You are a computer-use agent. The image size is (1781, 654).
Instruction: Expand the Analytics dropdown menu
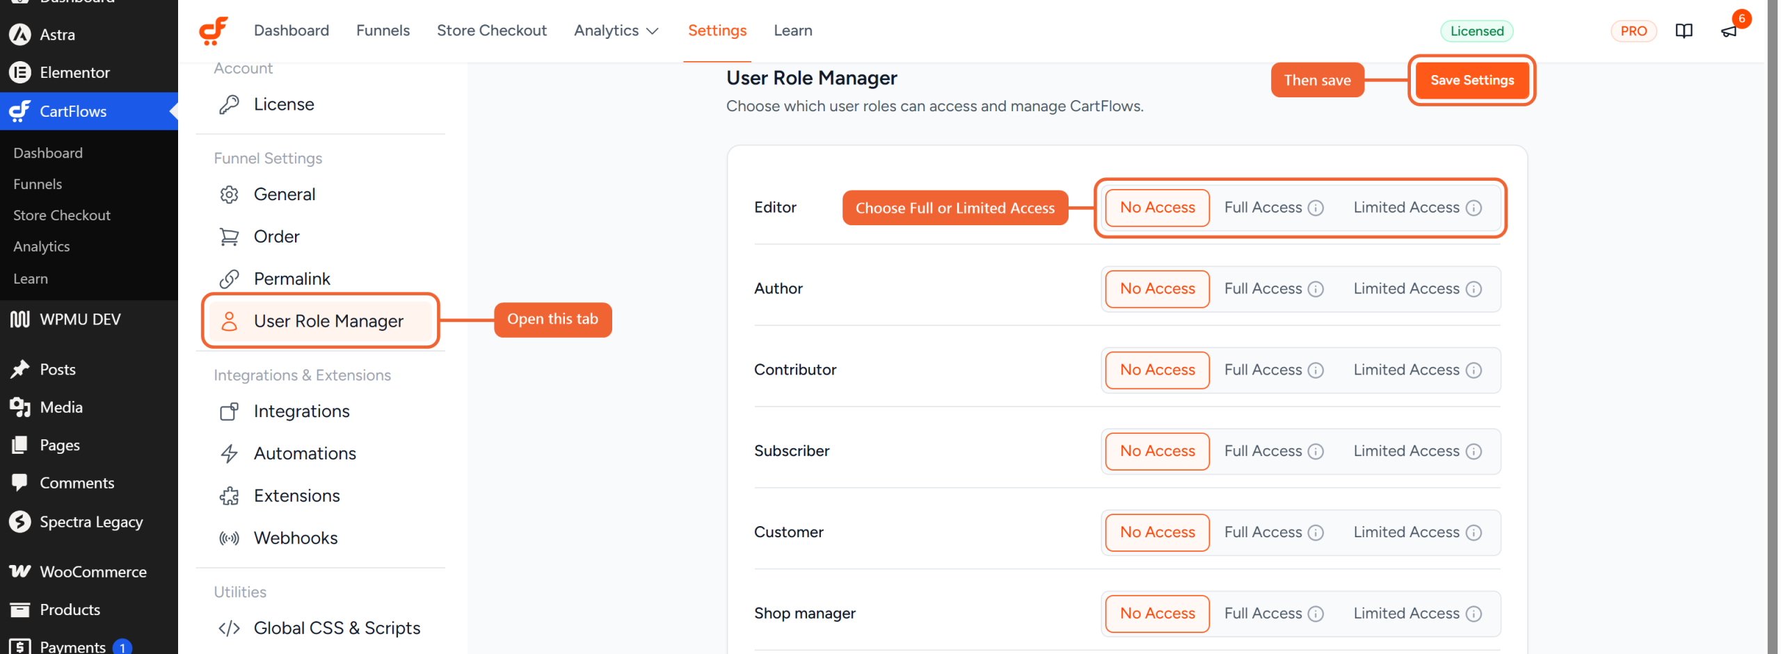[616, 31]
